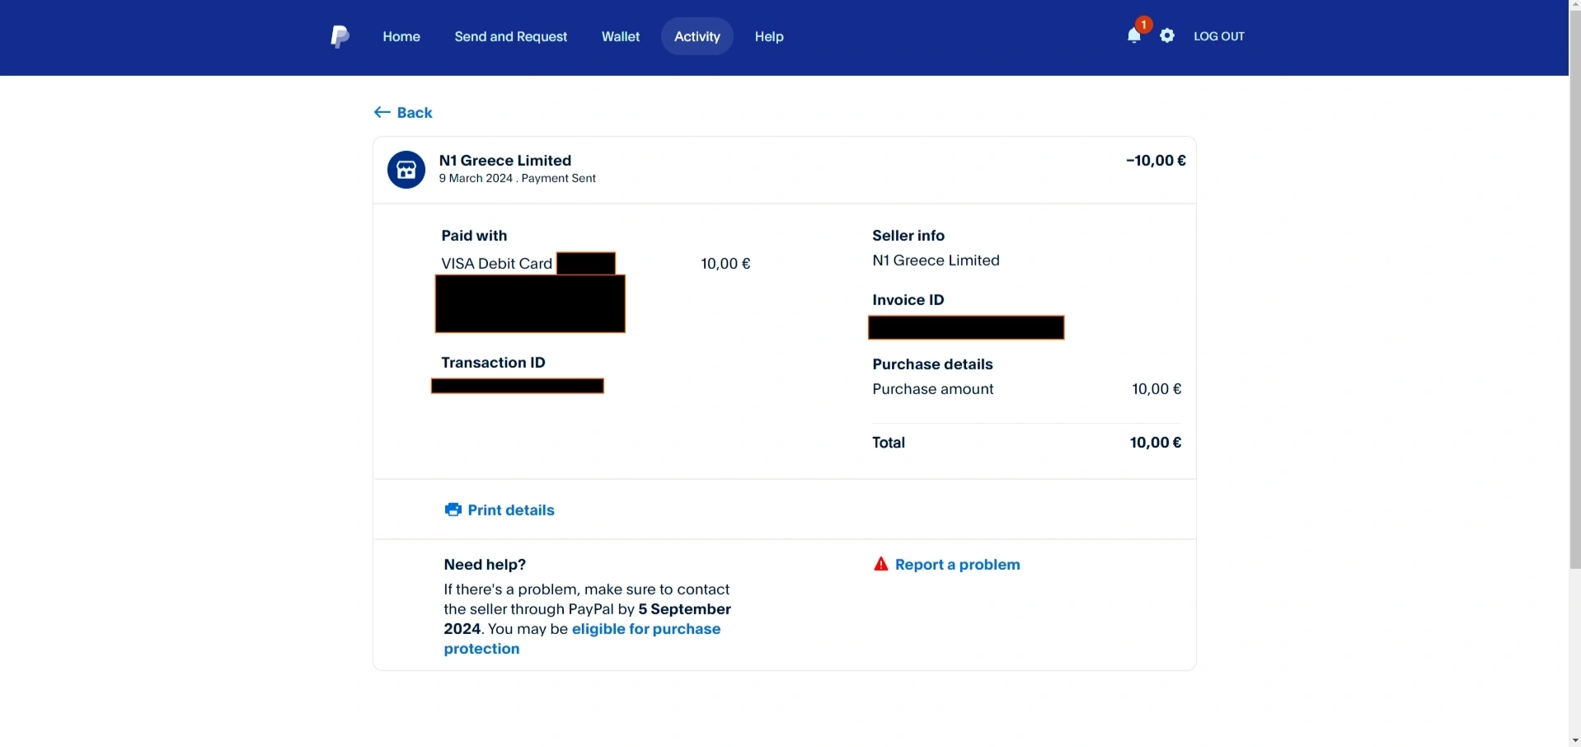
Task: Click the 'Invoice ID' label
Action: [x=908, y=299]
